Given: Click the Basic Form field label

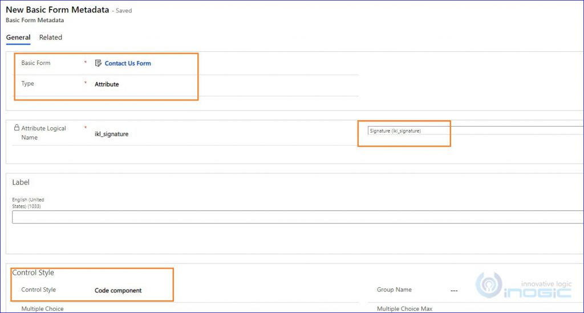Looking at the screenshot, I should [x=36, y=63].
